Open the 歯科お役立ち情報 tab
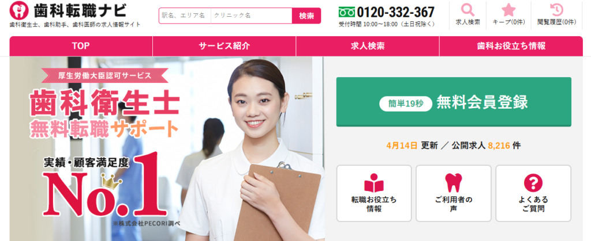591x241 pixels. pyautogui.click(x=511, y=46)
